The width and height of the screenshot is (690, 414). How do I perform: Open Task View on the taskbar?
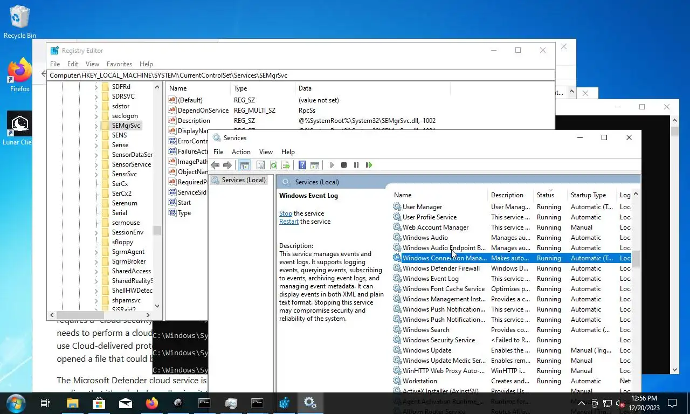[x=45, y=403]
